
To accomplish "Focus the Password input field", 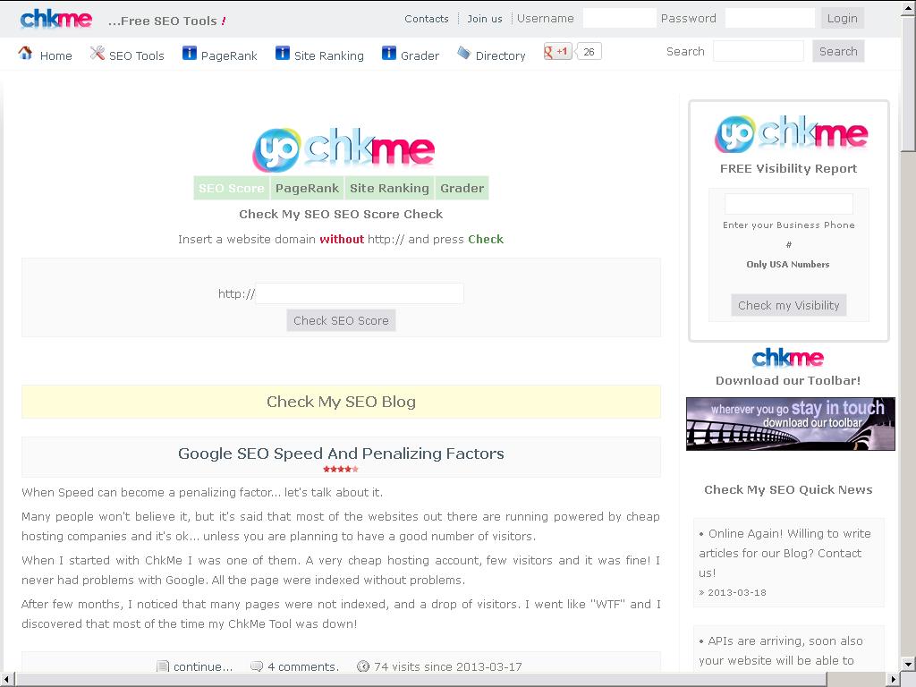I will point(769,18).
